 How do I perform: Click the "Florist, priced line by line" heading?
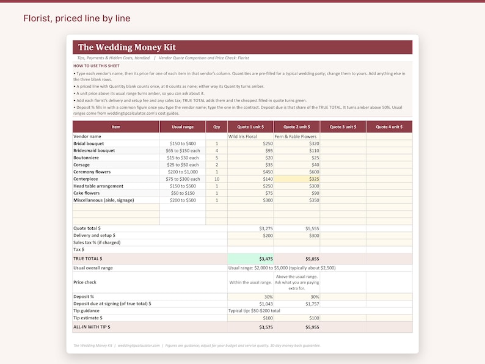(x=77, y=18)
